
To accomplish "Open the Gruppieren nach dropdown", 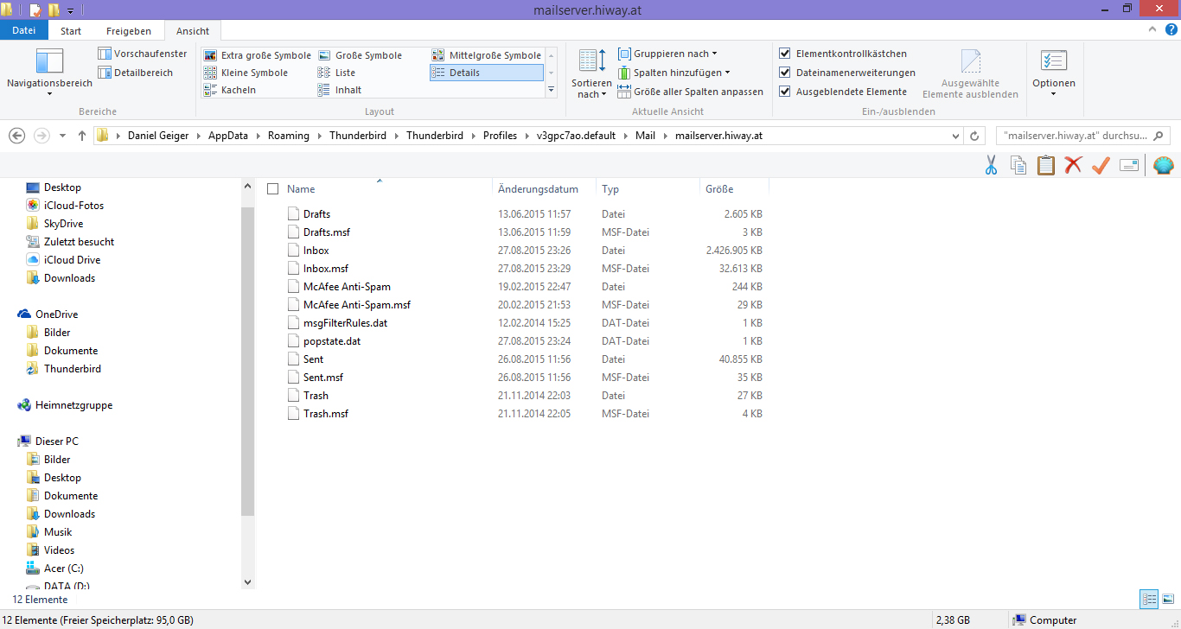I will [668, 54].
